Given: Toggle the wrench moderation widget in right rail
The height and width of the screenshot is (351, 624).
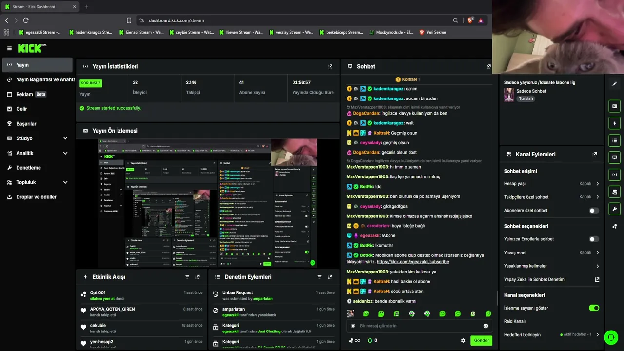Looking at the screenshot, I should click(x=614, y=209).
